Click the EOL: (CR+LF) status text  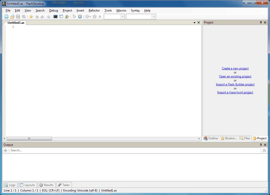(x=50, y=190)
